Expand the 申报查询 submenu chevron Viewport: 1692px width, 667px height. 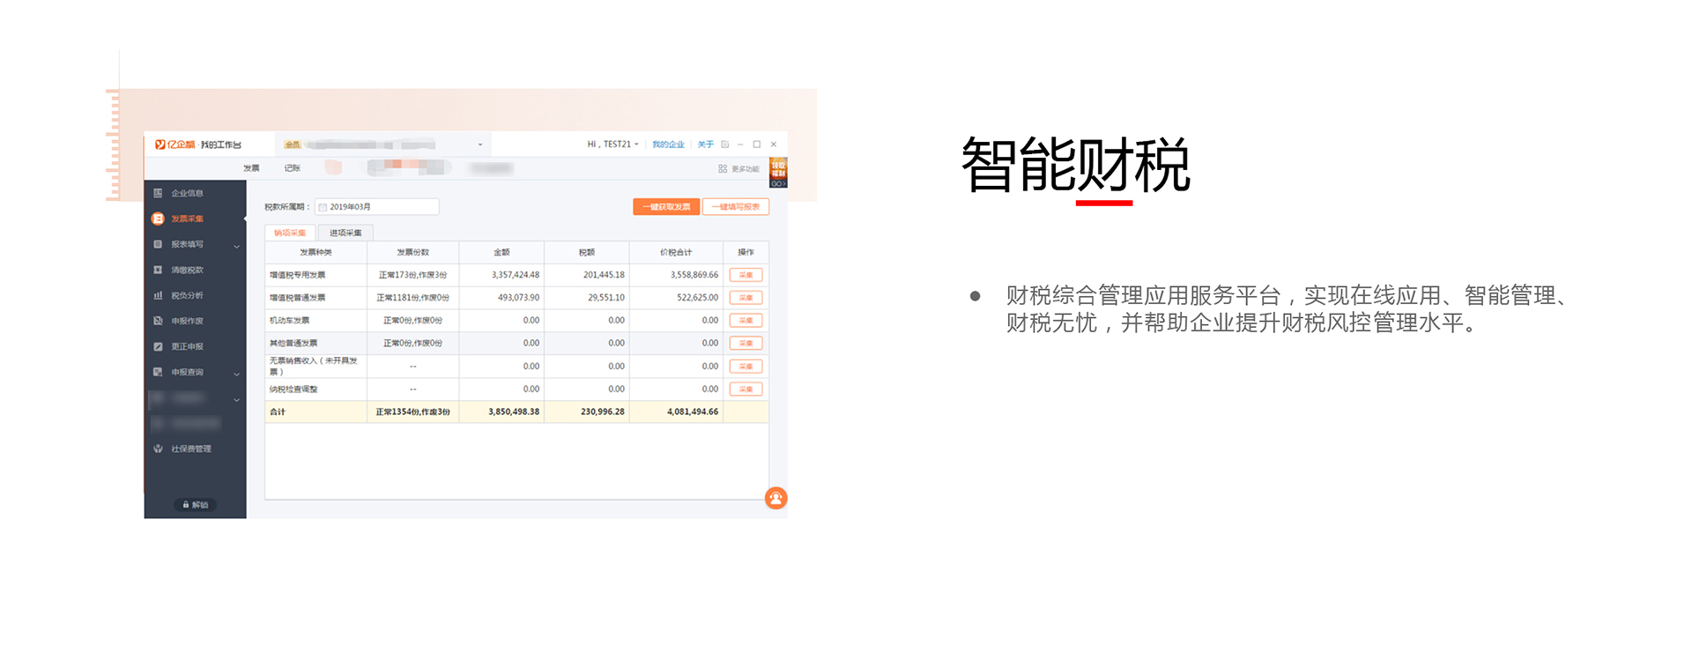(236, 374)
